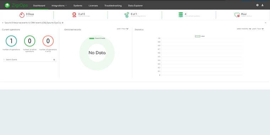270x135 pixels.
Task: Click the connected systems server icon
Action: pos(180,15)
